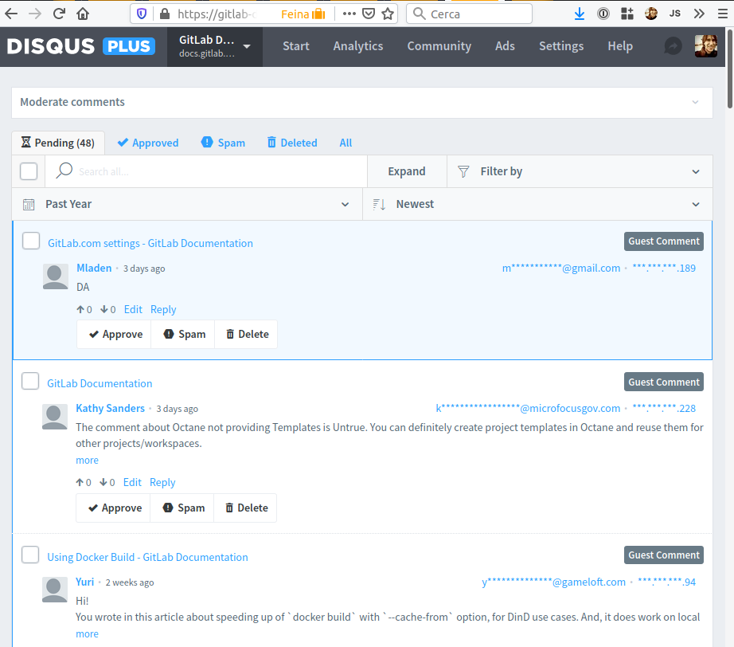The height and width of the screenshot is (647, 734).
Task: Click the Disqus Plus logo
Action: [x=81, y=46]
